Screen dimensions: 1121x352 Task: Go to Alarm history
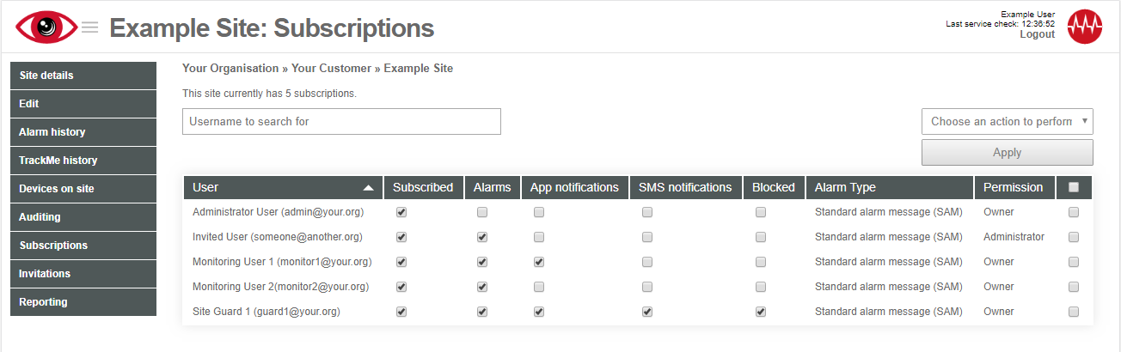click(83, 132)
